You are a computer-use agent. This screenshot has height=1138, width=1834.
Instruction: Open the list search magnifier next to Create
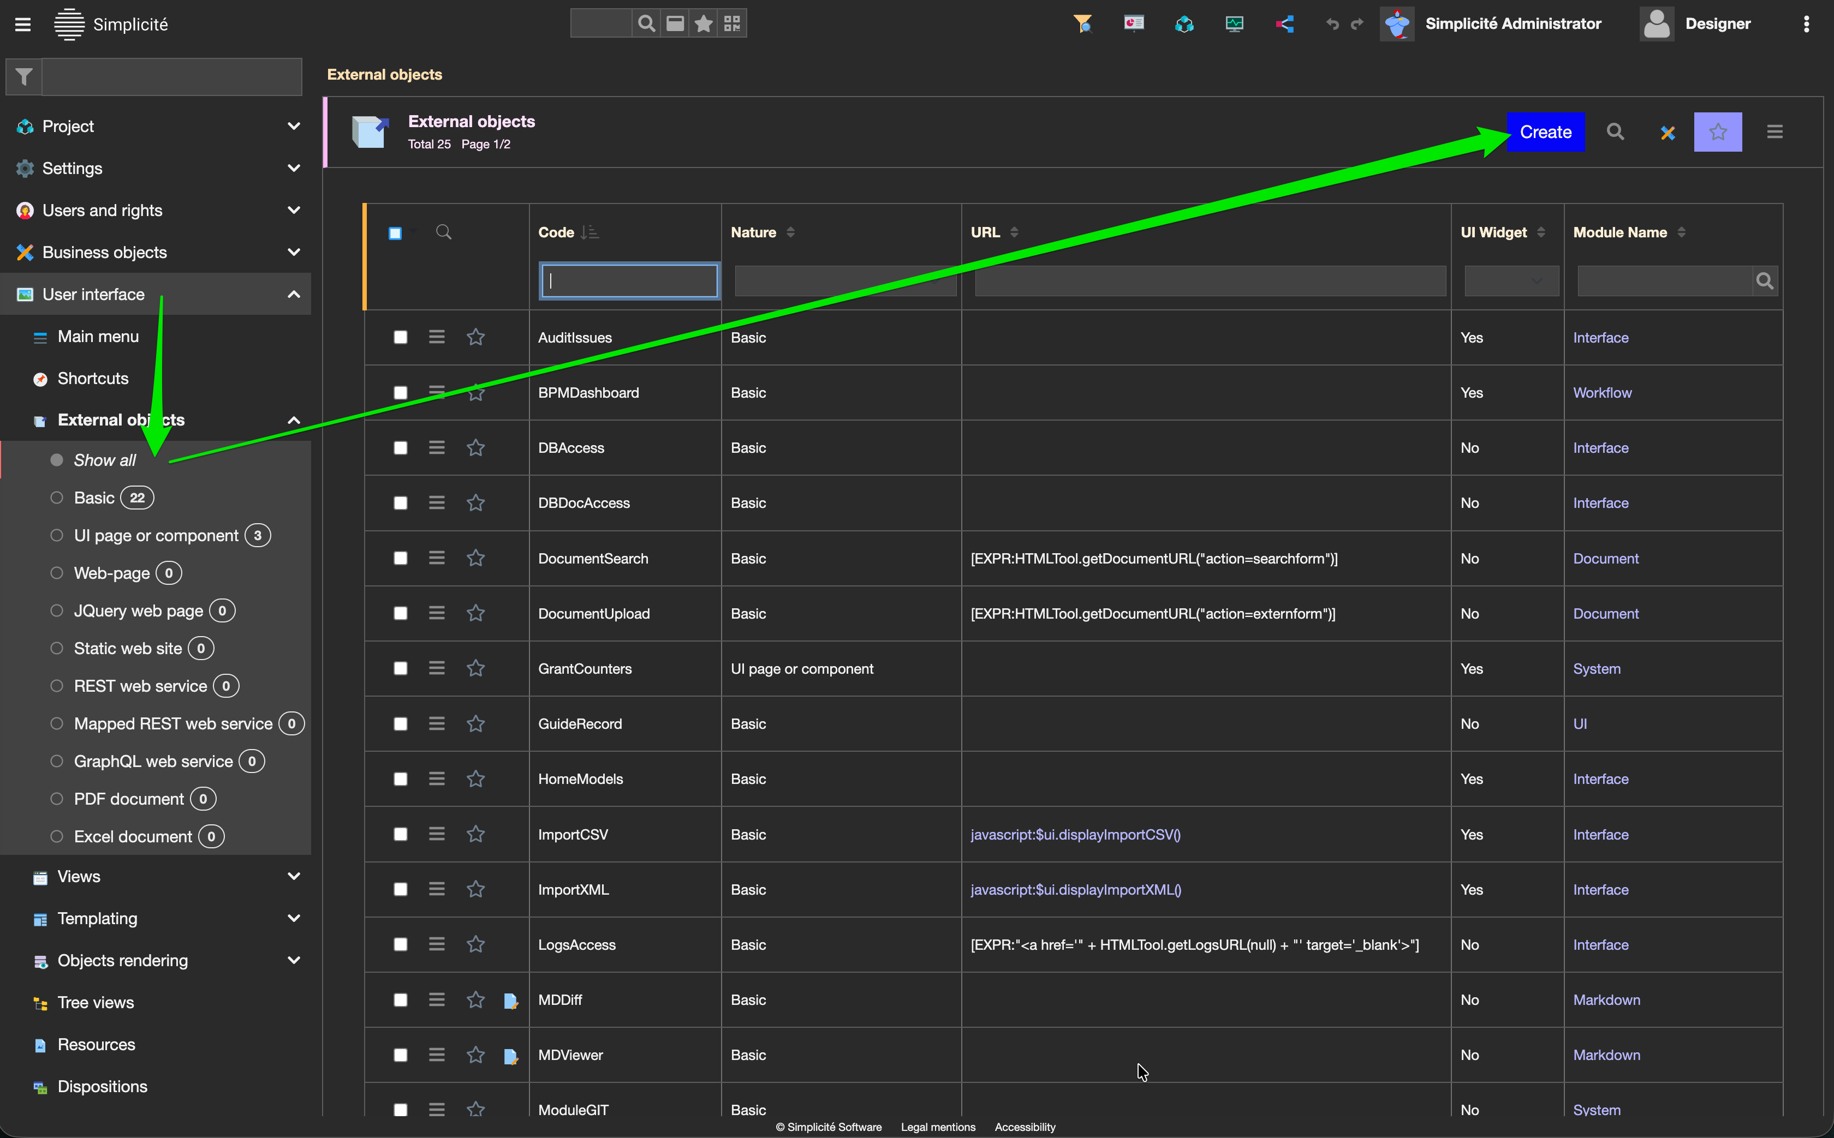[1615, 133]
